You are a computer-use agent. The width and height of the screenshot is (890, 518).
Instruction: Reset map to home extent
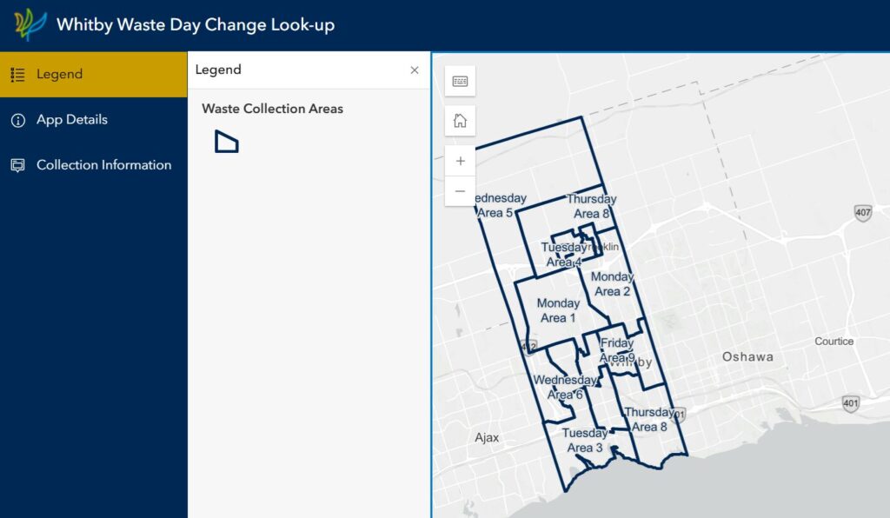[x=460, y=120]
